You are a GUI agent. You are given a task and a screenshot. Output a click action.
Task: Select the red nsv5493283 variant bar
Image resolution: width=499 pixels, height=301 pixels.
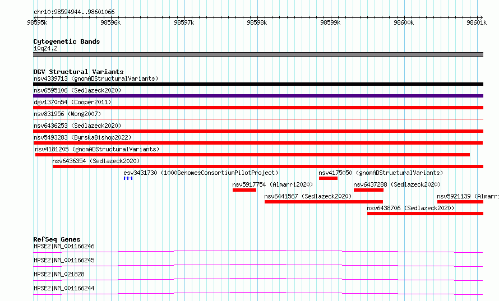pos(258,143)
